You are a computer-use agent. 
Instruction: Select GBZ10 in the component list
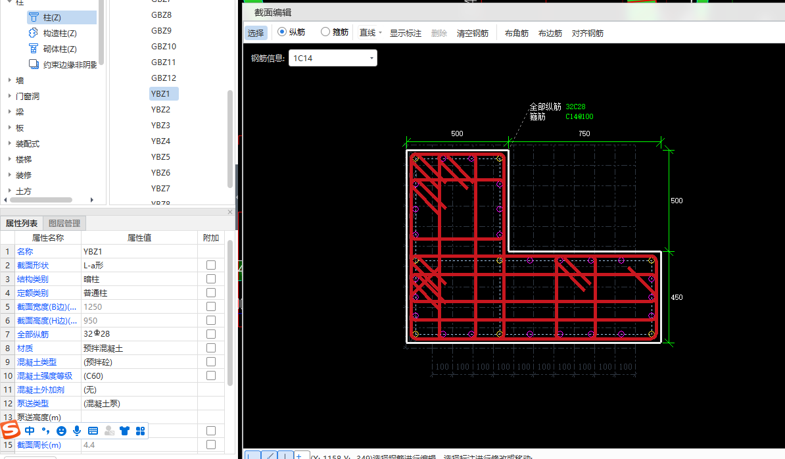pyautogui.click(x=164, y=47)
